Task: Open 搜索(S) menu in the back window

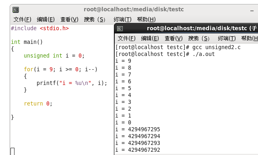Action: pyautogui.click(x=95, y=19)
